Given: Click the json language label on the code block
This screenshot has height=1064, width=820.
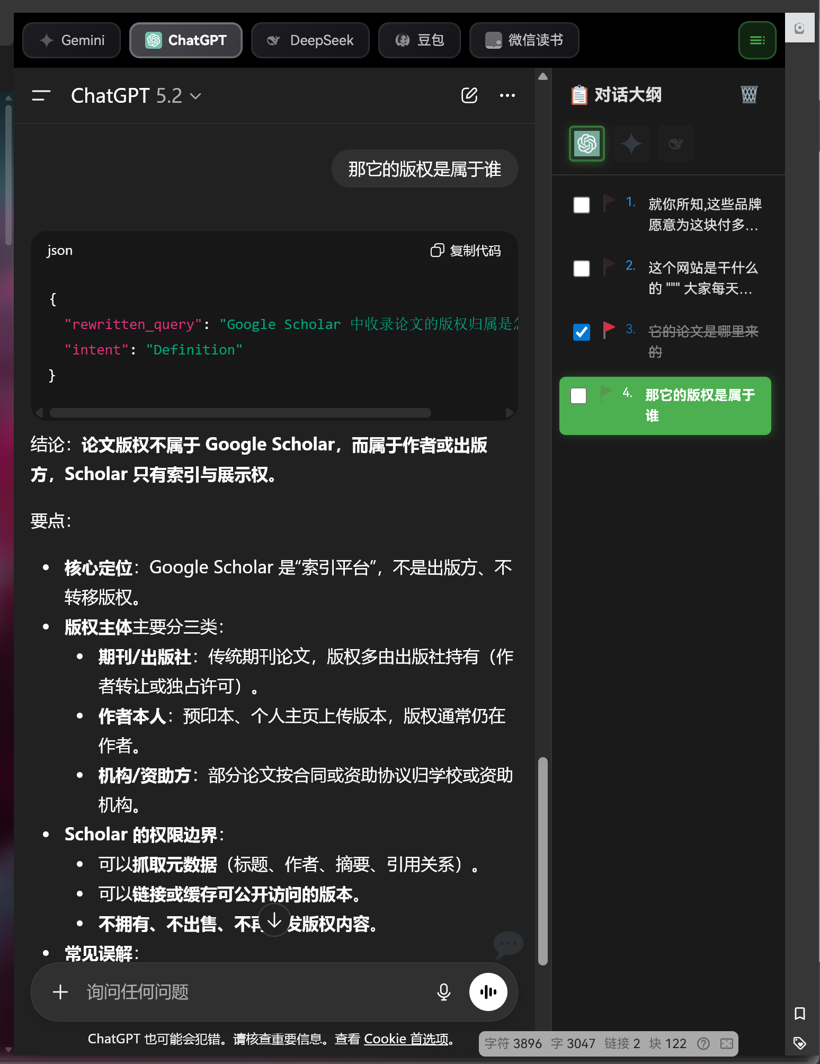Looking at the screenshot, I should coord(59,251).
